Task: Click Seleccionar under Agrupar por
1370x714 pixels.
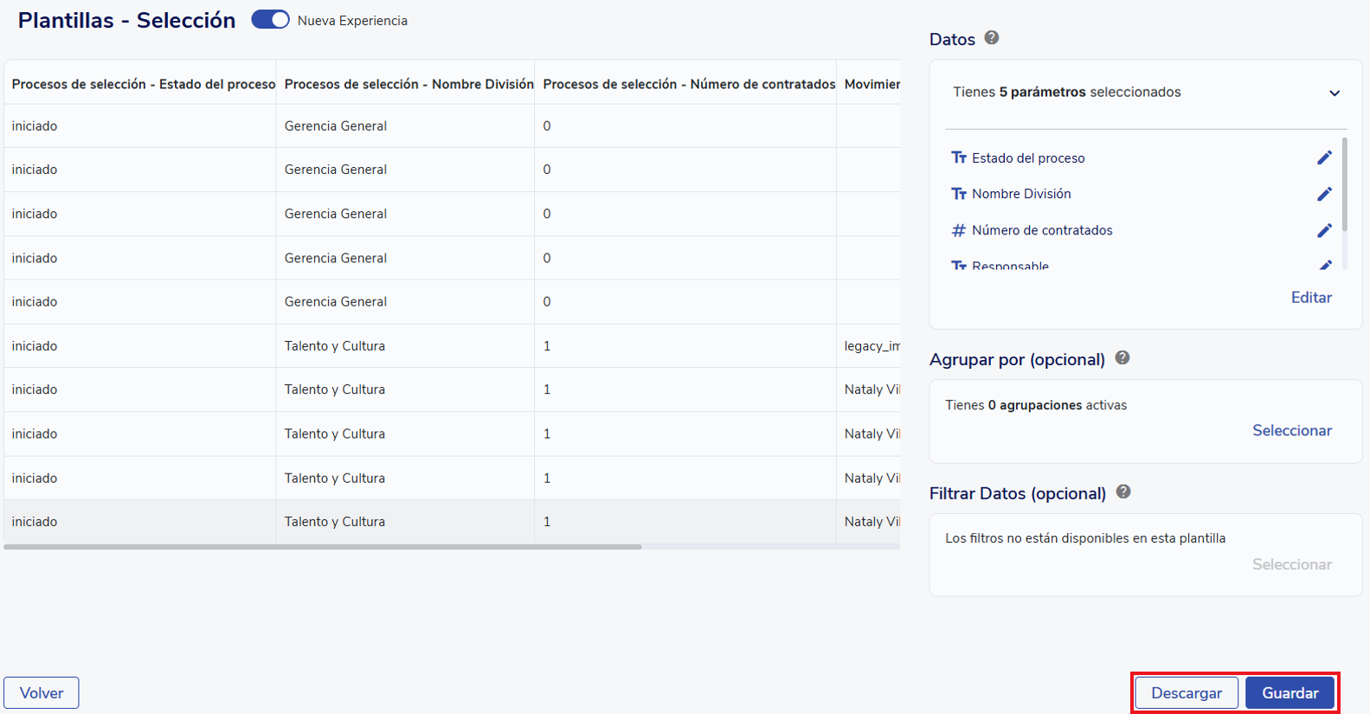Action: 1291,430
